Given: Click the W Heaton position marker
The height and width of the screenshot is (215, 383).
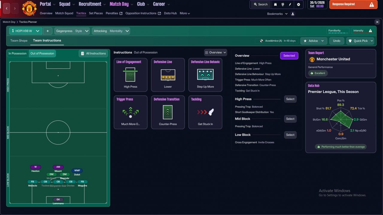Looking at the screenshot, I should 36,167.
